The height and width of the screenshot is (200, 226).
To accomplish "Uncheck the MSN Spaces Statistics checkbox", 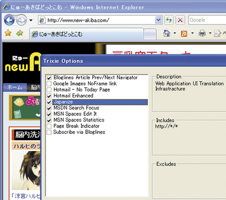I will [x=49, y=120].
